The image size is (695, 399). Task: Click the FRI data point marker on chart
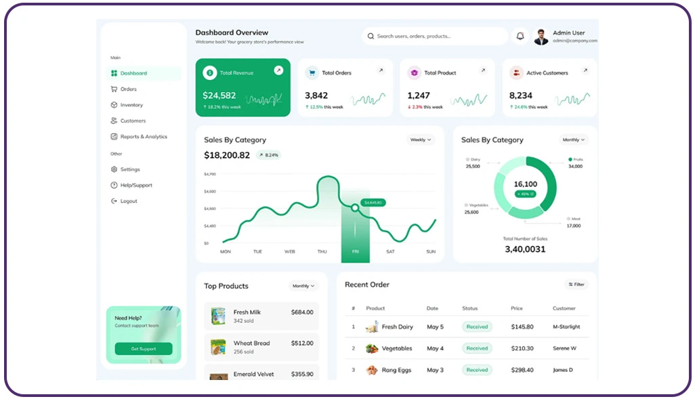(355, 207)
